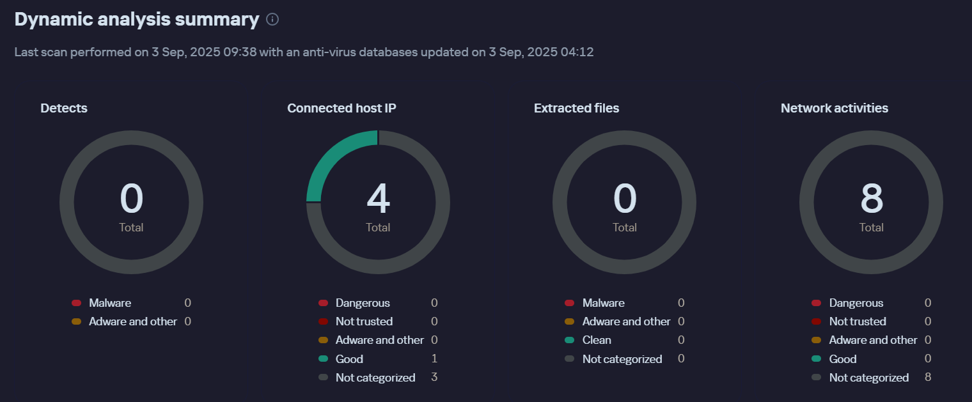Select the Connected host IP heading
The width and height of the screenshot is (972, 402).
tap(341, 108)
